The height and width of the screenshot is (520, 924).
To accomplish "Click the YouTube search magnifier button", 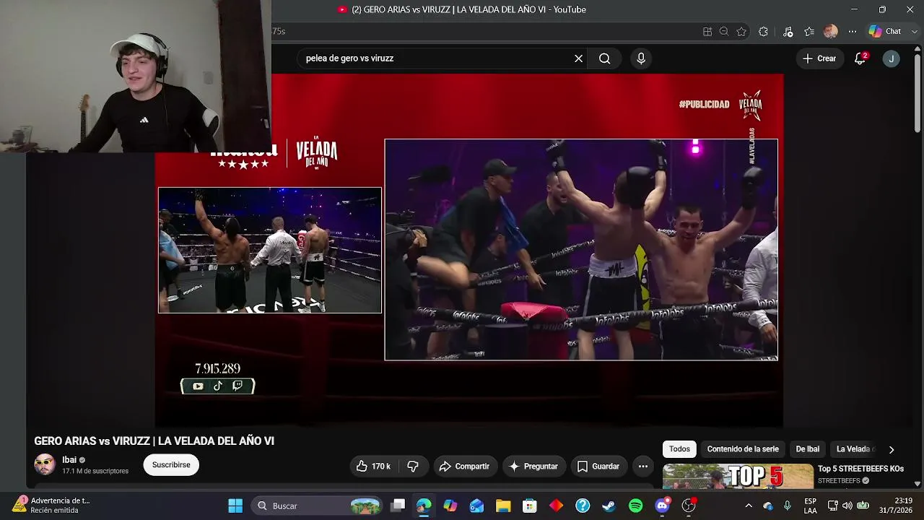I will pyautogui.click(x=605, y=58).
